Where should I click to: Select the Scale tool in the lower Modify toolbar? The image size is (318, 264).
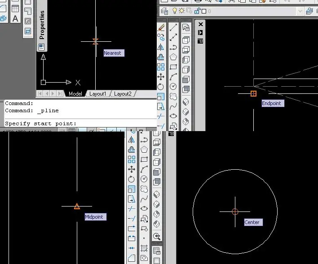coord(132,189)
